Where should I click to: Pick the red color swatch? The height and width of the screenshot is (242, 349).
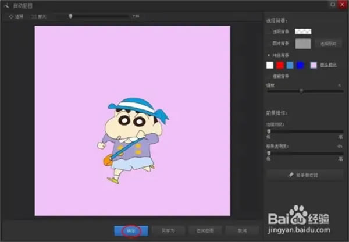click(x=280, y=65)
